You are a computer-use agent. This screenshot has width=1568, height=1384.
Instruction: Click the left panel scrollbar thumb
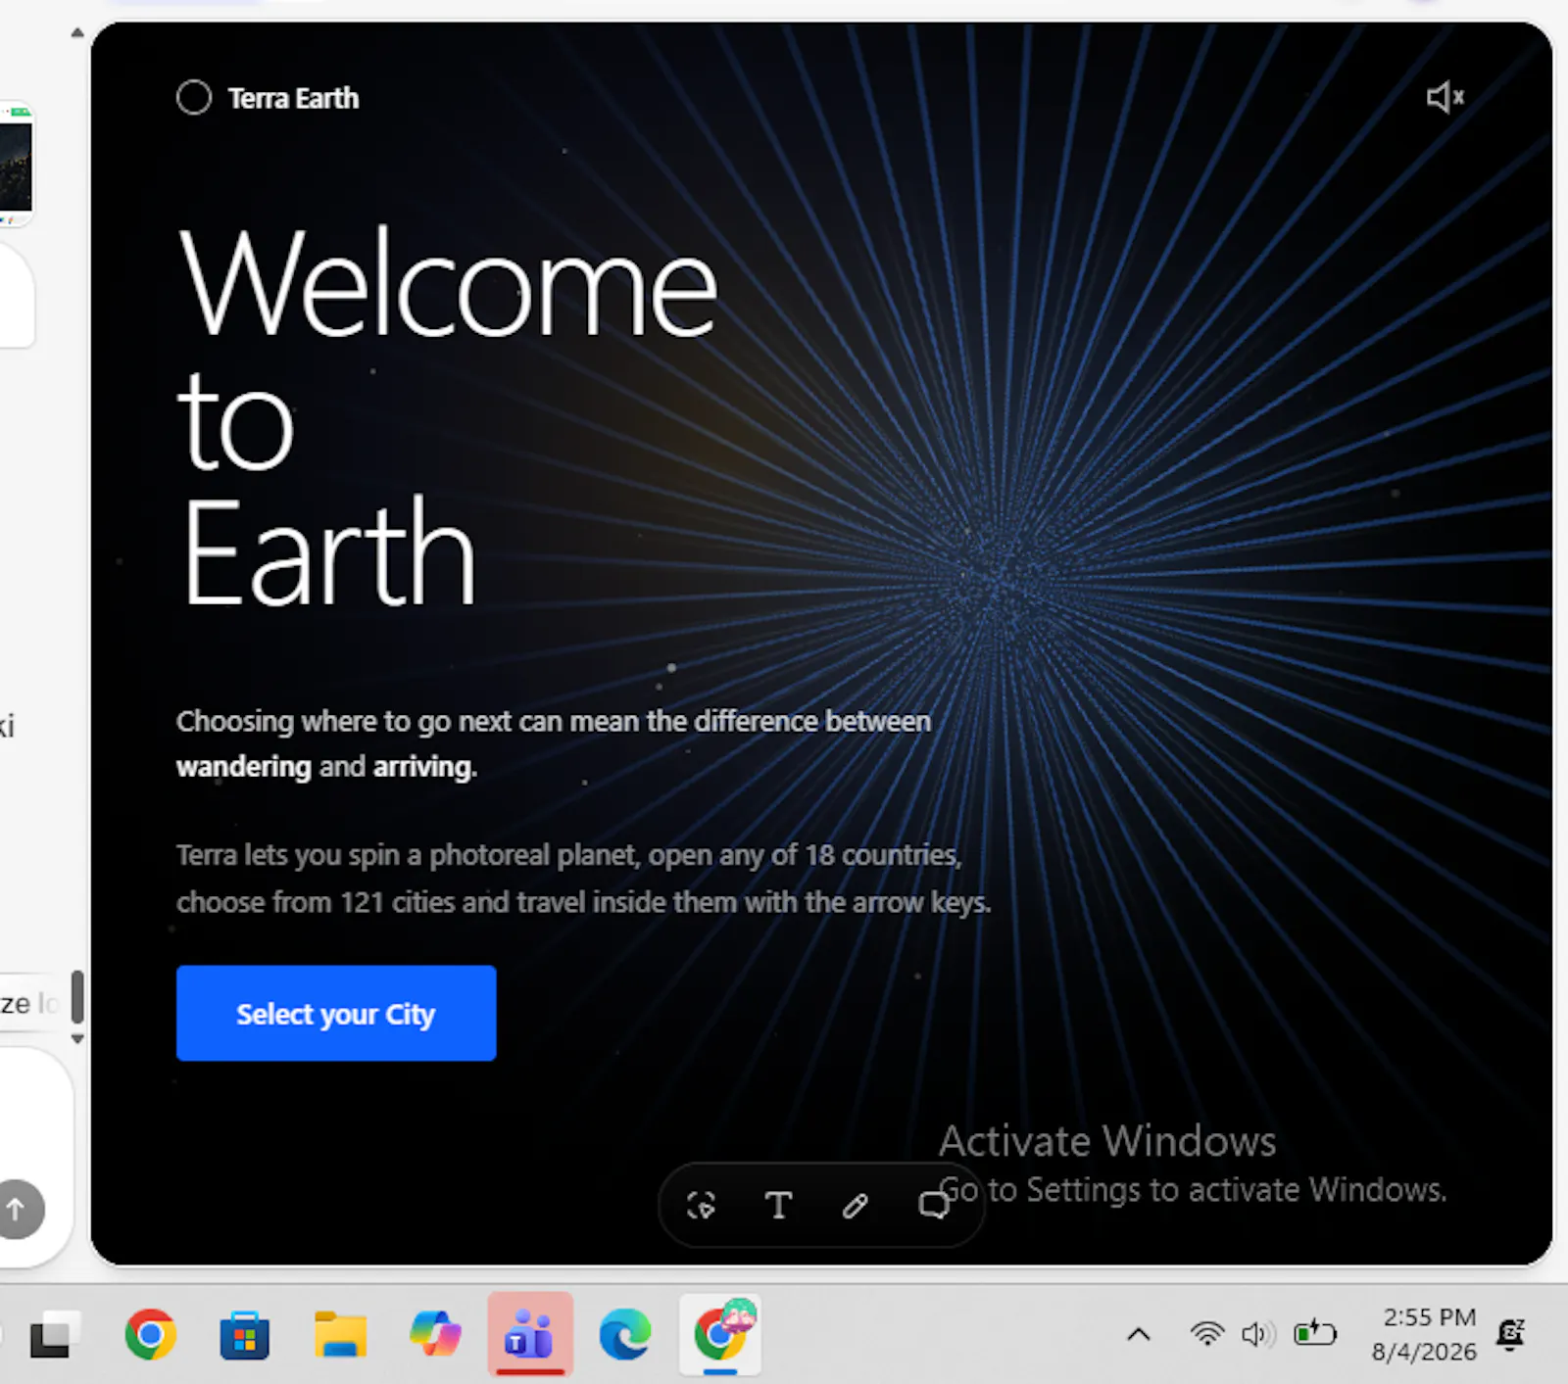tap(77, 997)
